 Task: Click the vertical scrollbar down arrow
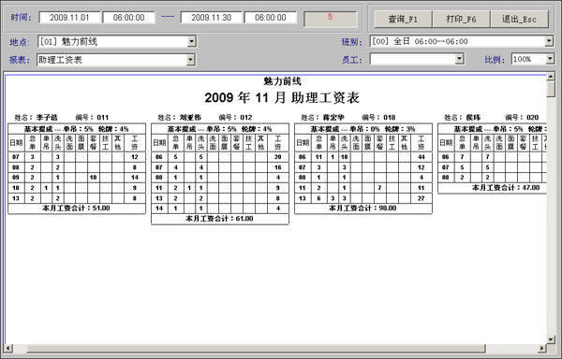pos(552,339)
